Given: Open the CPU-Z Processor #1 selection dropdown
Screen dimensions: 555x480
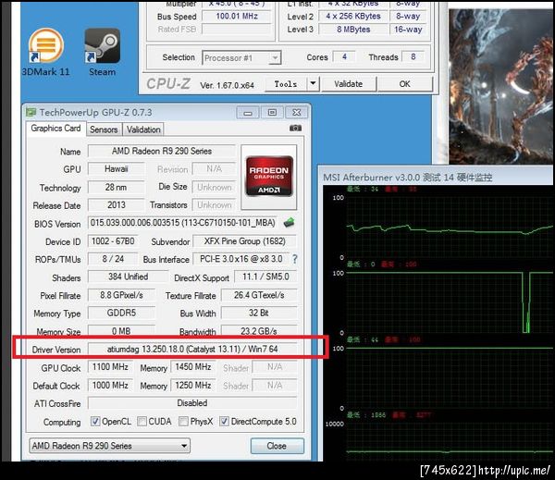Looking at the screenshot, I should coord(241,57).
